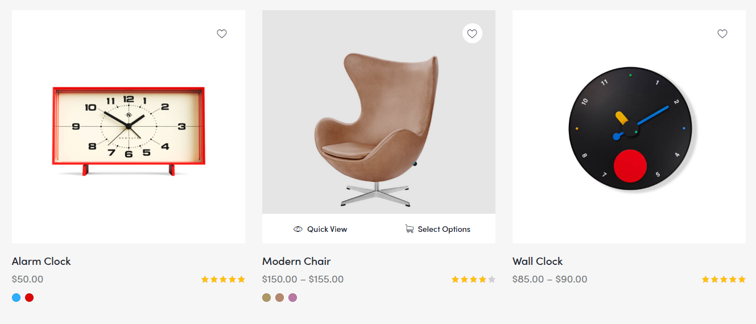Pick the olive tan swatch for Modern Chair
This screenshot has width=756, height=324.
click(x=266, y=297)
